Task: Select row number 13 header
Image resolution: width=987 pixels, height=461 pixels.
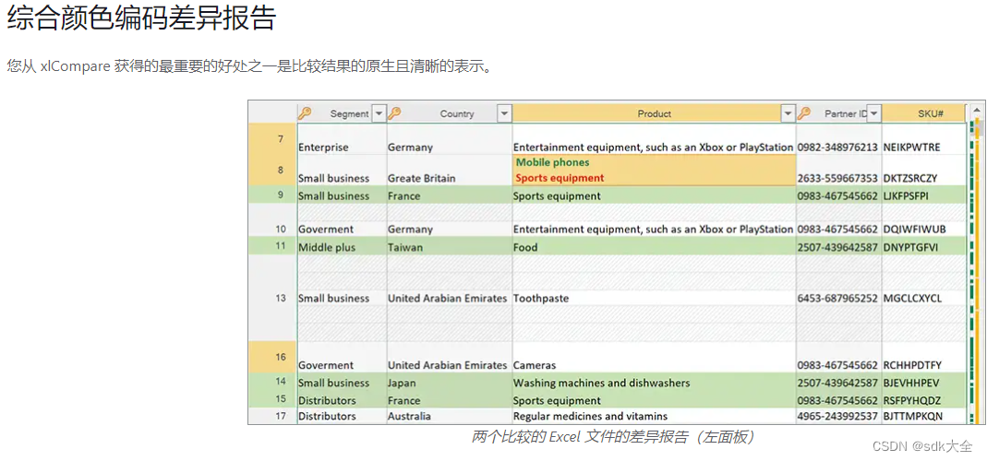Action: (272, 298)
